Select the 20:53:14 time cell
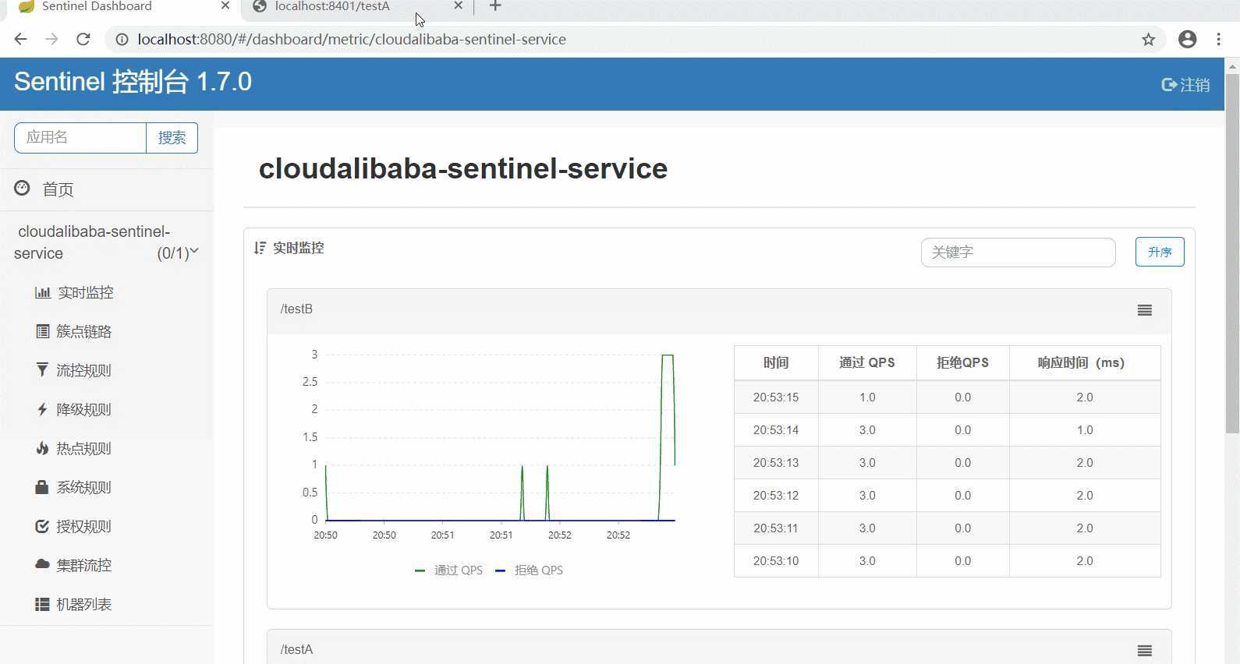Screen dimensions: 1240x664 coord(776,430)
